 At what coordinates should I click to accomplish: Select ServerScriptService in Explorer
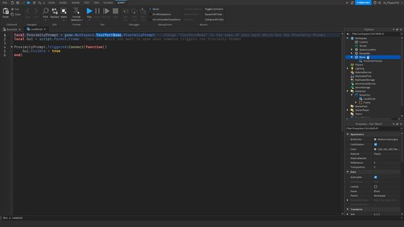tap(365, 84)
